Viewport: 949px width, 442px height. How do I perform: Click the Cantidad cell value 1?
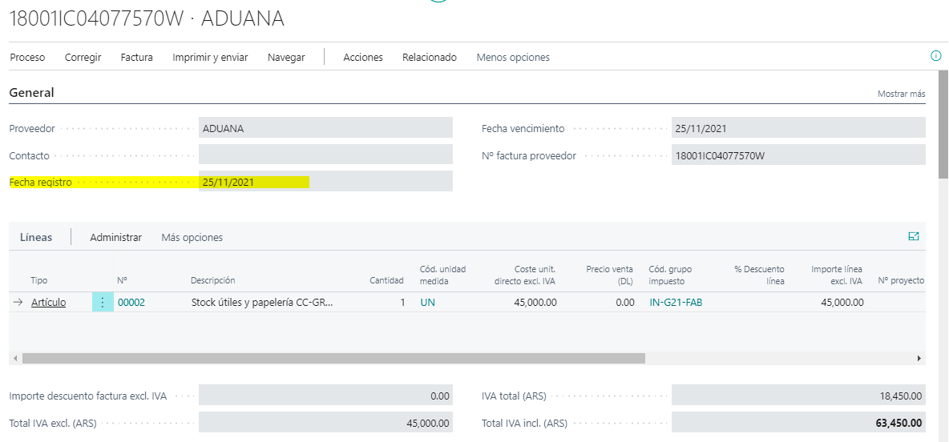click(402, 303)
